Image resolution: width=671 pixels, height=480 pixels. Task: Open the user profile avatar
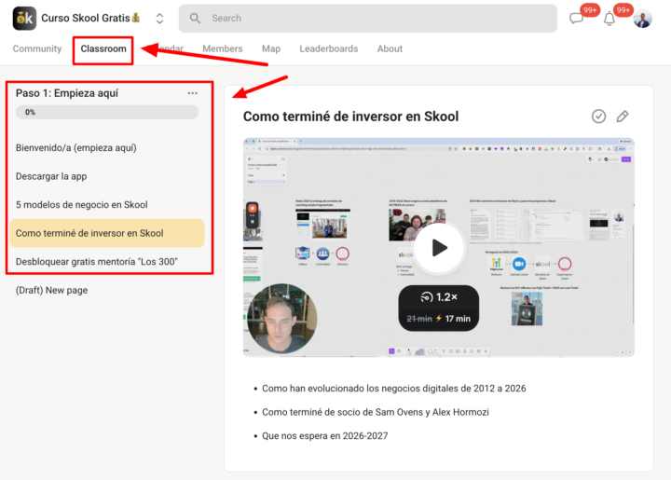click(642, 19)
